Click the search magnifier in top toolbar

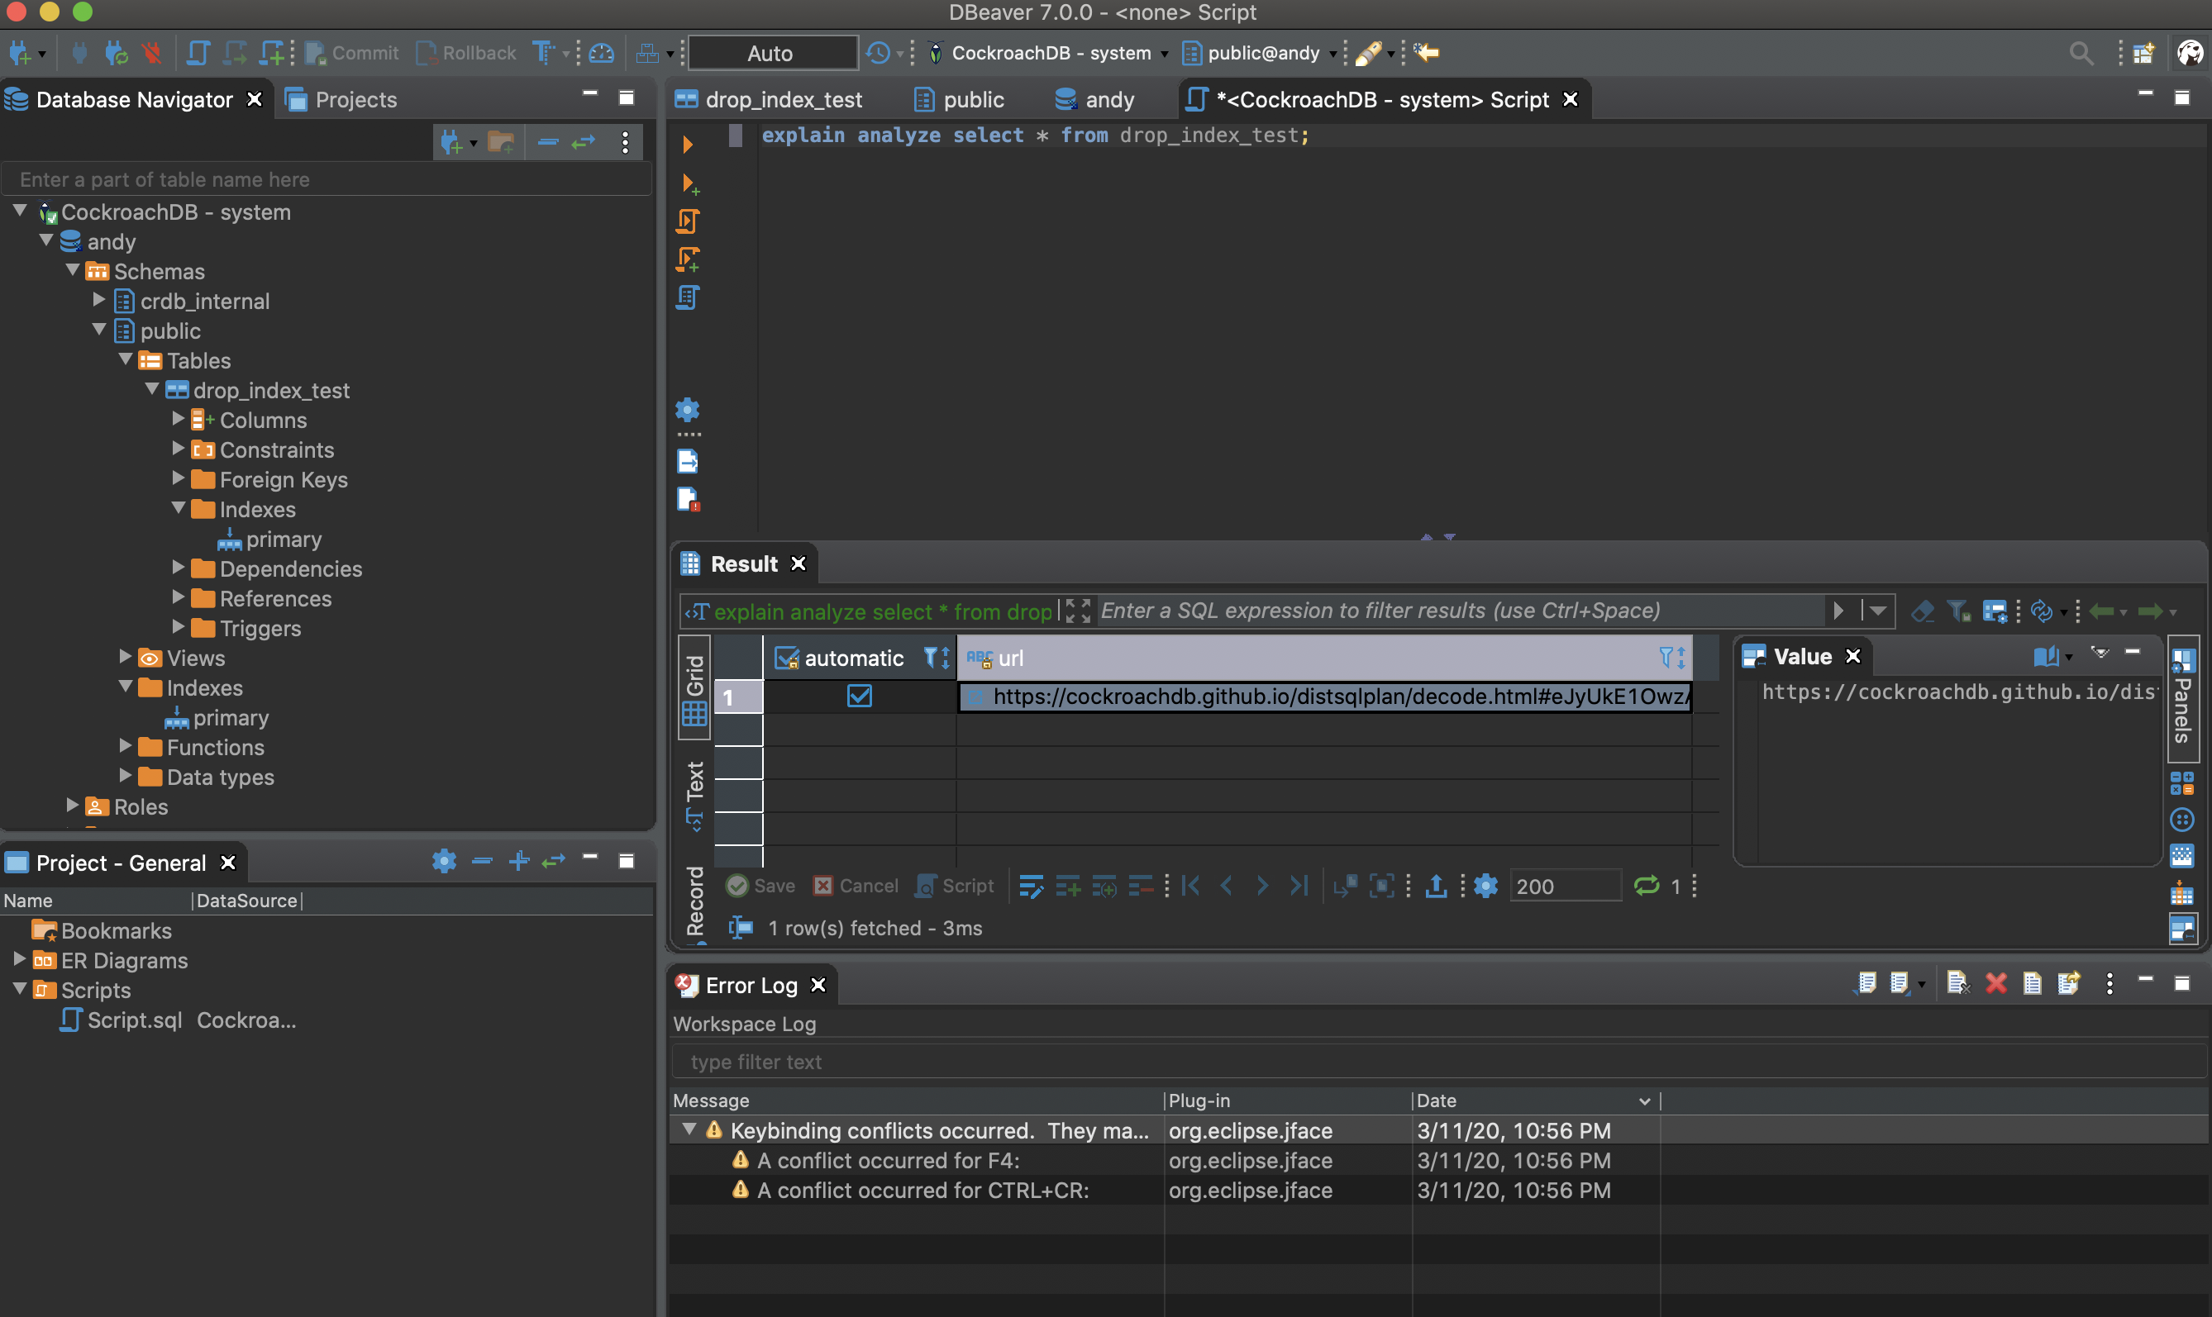pos(2080,53)
